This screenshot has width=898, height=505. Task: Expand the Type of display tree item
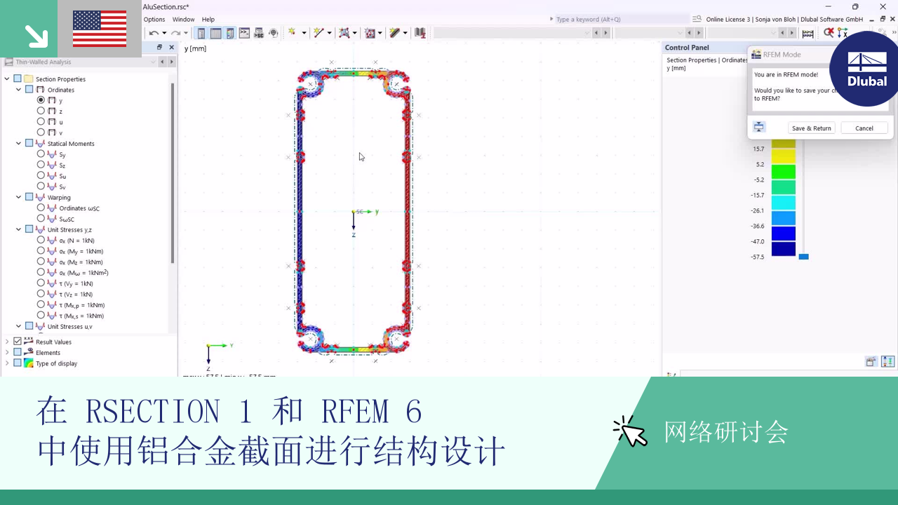[7, 363]
